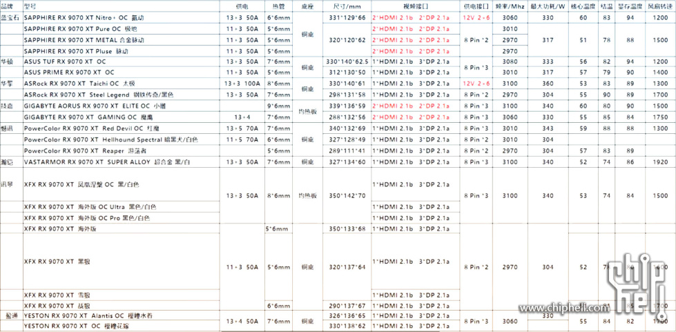Click the 9*6mm heat pipe cell
This screenshot has height=332, width=676.
[x=278, y=106]
